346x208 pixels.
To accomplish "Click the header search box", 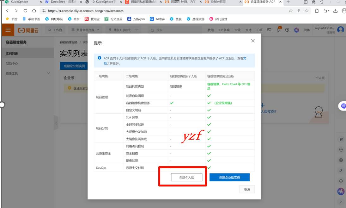I will [175, 30].
